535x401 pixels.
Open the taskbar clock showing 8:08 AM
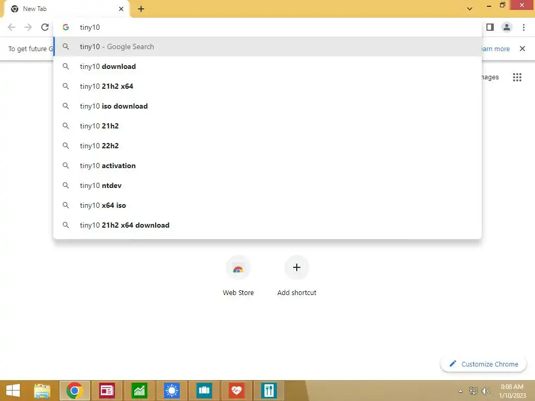513,391
